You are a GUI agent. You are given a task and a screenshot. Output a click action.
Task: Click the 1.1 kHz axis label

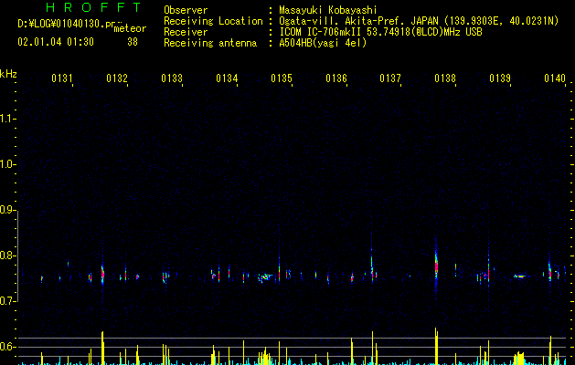pos(7,119)
